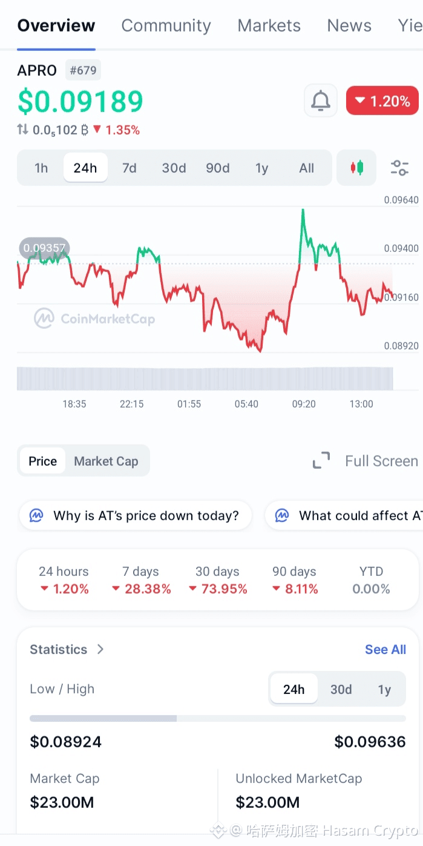This screenshot has width=423, height=846.
Task: Select the 1h chart timeframe
Action: [x=41, y=168]
